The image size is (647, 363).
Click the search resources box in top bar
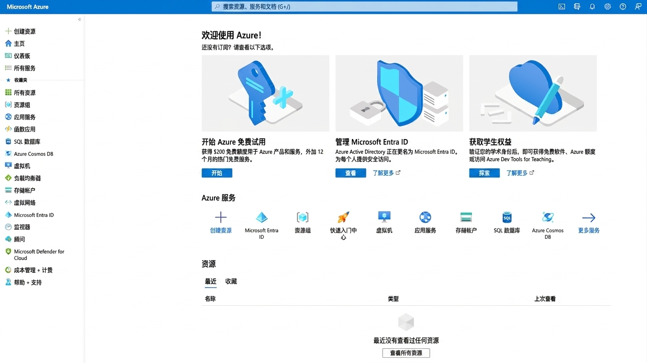[364, 7]
